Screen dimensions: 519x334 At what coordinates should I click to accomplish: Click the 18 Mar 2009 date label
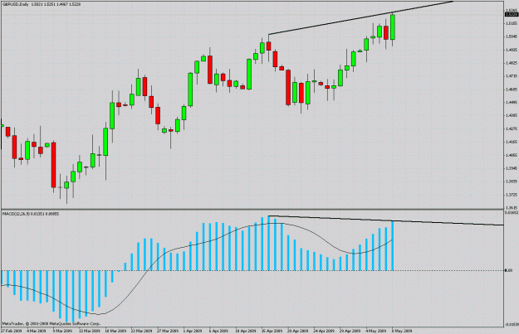pyautogui.click(x=115, y=331)
